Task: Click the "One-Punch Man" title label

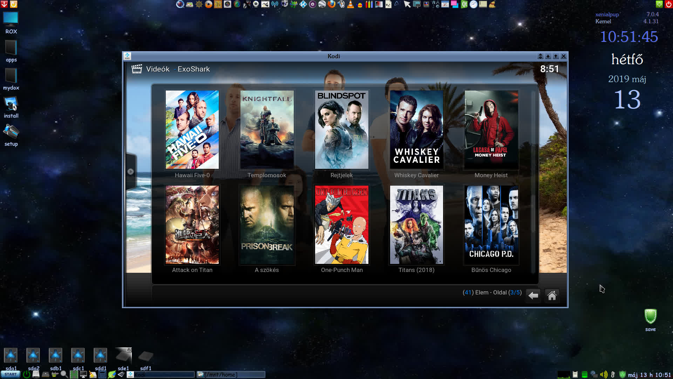Action: (342, 270)
